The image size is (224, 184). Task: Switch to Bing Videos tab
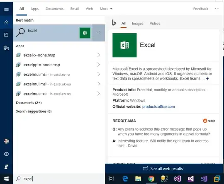tap(155, 23)
